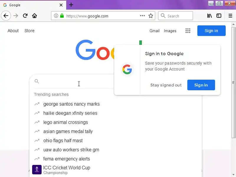Click the top-right Sign in button
This screenshot has height=177, width=236.
[211, 31]
